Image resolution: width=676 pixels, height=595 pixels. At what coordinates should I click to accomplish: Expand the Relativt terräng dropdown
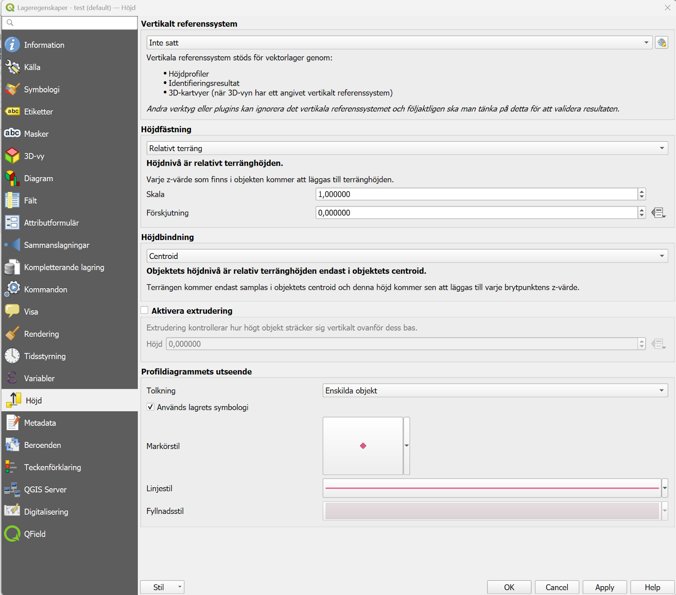point(407,148)
